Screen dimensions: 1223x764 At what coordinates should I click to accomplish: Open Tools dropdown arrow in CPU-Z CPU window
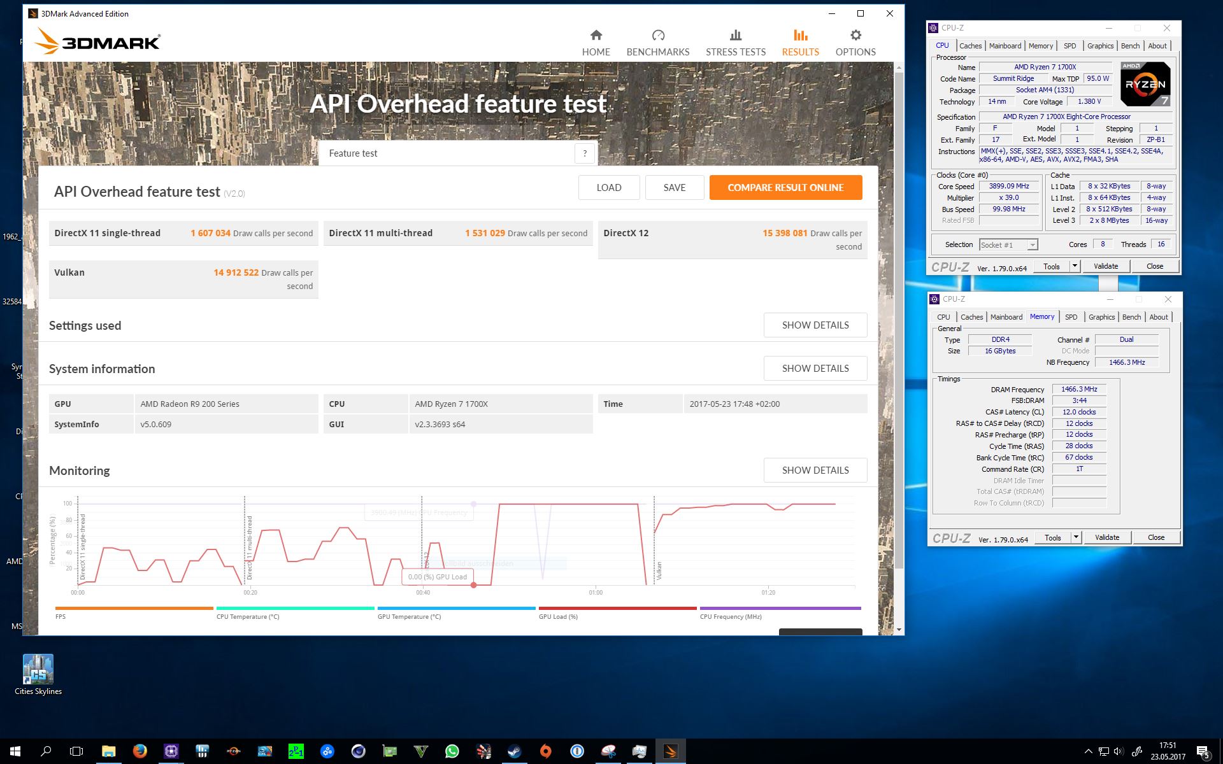1075,266
